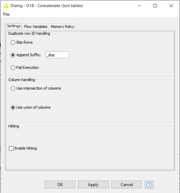Pick Use intersection of columns
This screenshot has height=193, width=180.
13,88
